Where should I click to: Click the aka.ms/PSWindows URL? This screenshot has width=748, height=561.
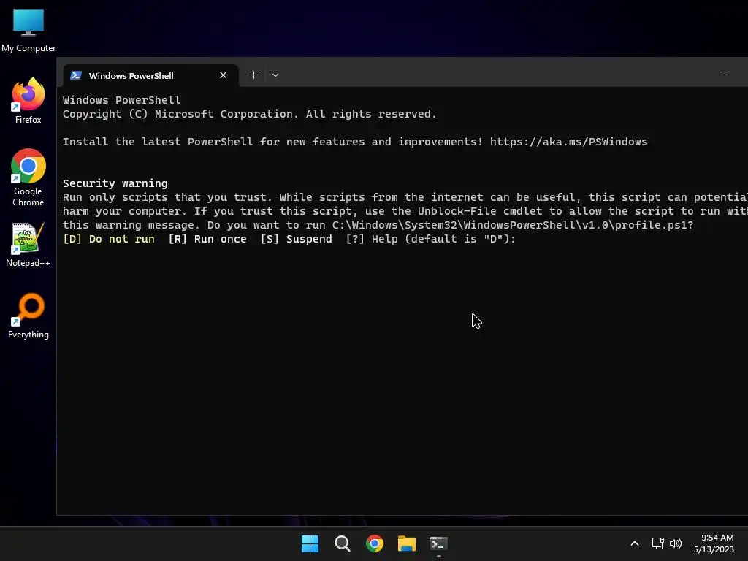[x=568, y=142]
